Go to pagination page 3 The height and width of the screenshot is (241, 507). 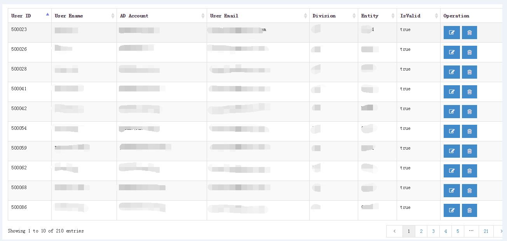click(433, 231)
